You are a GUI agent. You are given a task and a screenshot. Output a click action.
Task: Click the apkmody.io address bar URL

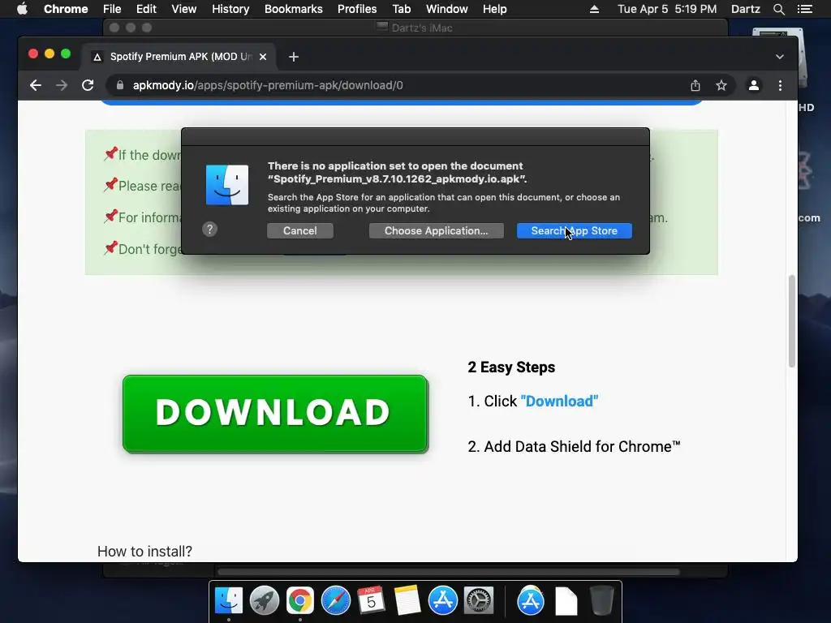tap(268, 85)
